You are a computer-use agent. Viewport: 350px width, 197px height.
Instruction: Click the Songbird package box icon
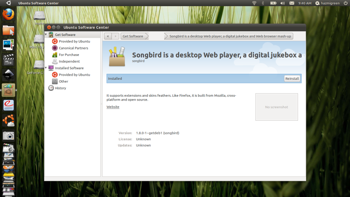coord(117,57)
